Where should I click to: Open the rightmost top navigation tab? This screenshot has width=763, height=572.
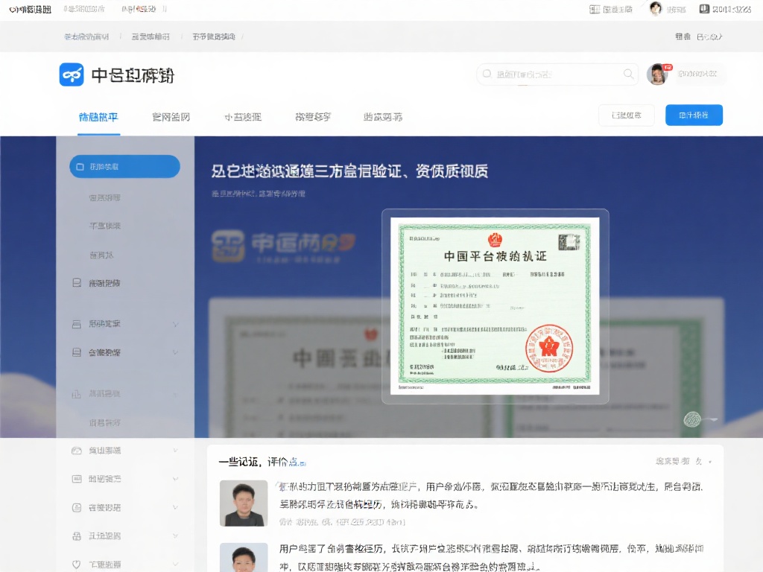pyautogui.click(x=381, y=116)
